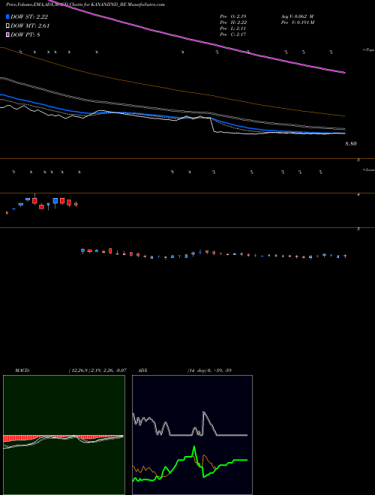Click the white DOW MT legend swatch
The image size is (375, 495).
click(x=7, y=26)
